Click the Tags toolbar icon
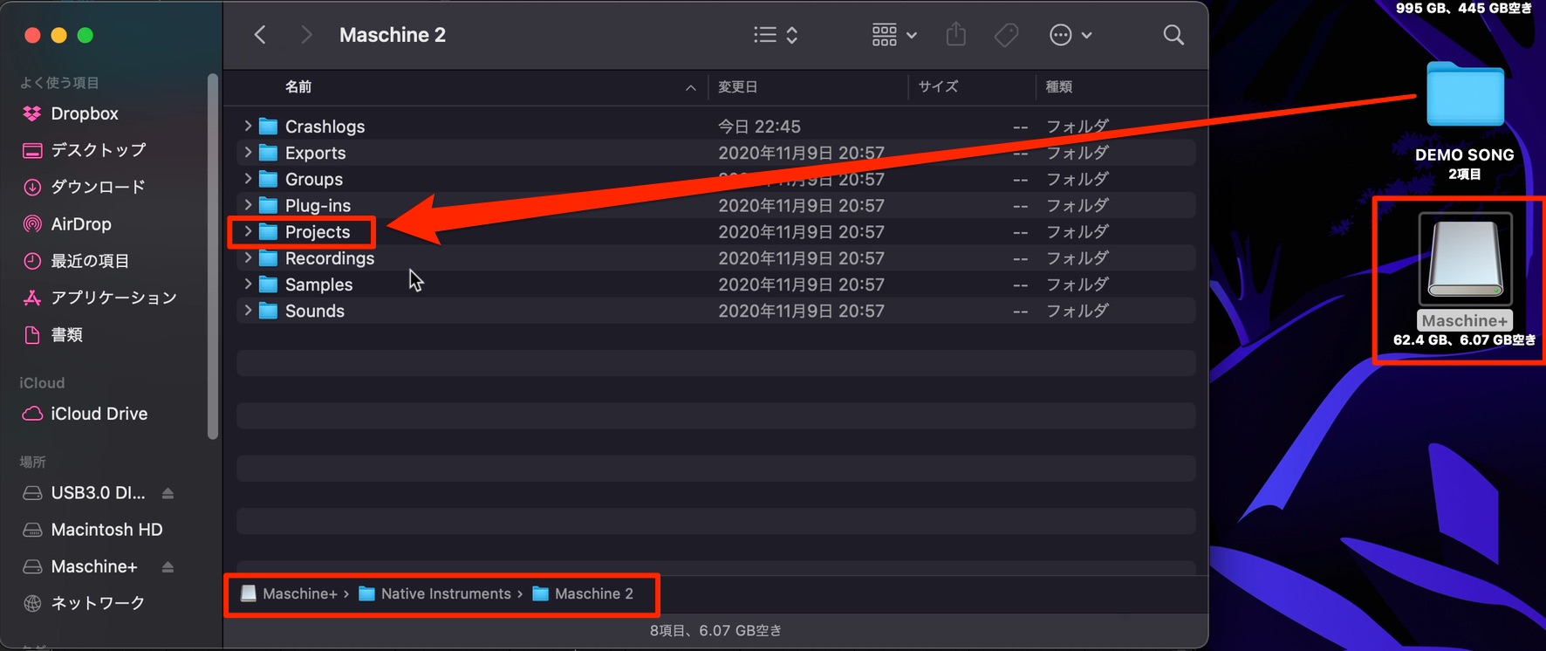1546x651 pixels. (x=1006, y=35)
